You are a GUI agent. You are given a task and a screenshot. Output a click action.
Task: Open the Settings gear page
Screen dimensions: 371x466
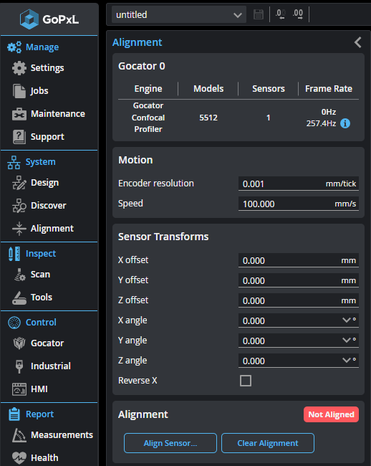19,68
